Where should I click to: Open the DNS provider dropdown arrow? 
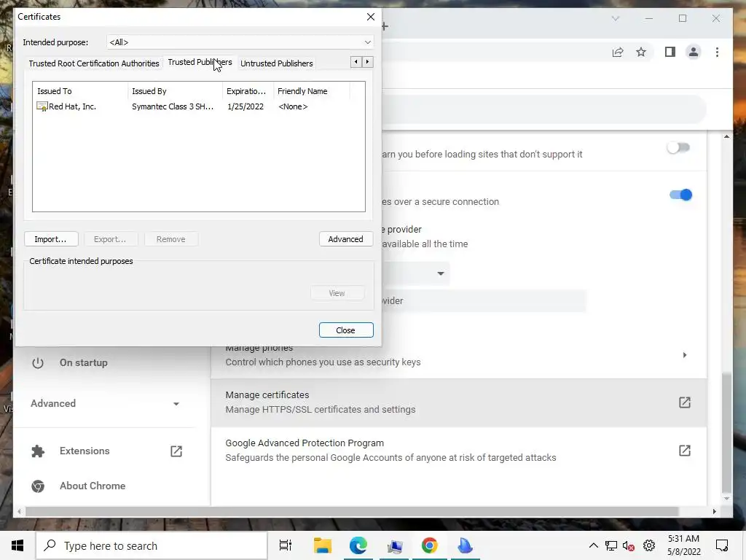[x=441, y=273]
